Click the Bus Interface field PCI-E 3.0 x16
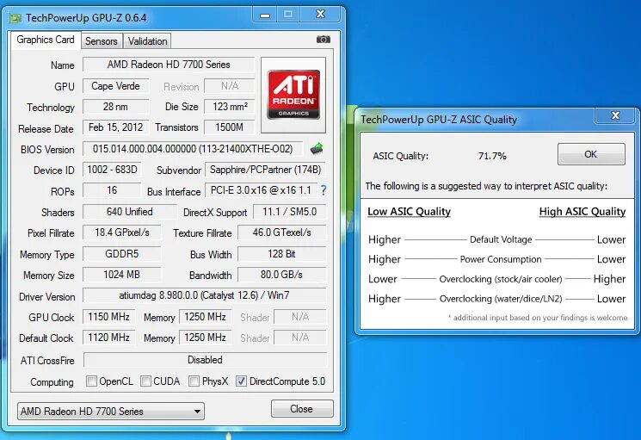The width and height of the screenshot is (641, 440). [x=261, y=190]
